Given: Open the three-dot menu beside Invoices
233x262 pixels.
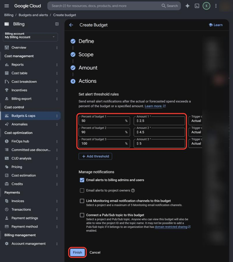Looking at the screenshot, I should click(57, 201).
